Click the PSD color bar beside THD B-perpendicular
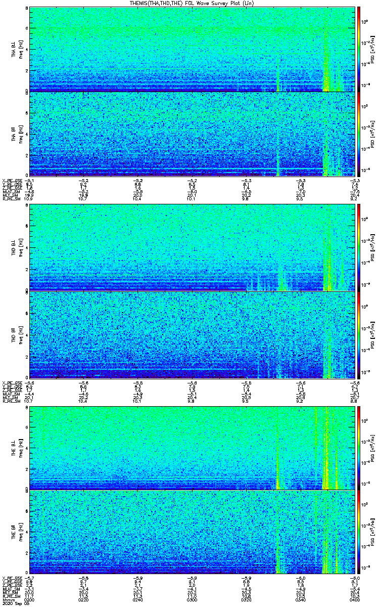This screenshot has height=607, width=379. click(x=359, y=248)
